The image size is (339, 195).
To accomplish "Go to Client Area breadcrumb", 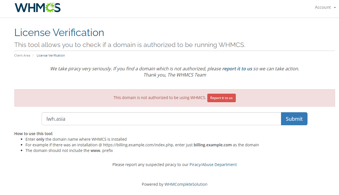I will [22, 55].
